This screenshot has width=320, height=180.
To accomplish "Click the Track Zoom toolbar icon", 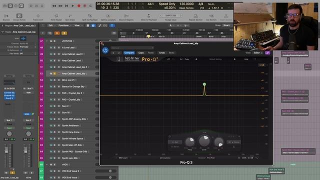I will click(38, 16).
